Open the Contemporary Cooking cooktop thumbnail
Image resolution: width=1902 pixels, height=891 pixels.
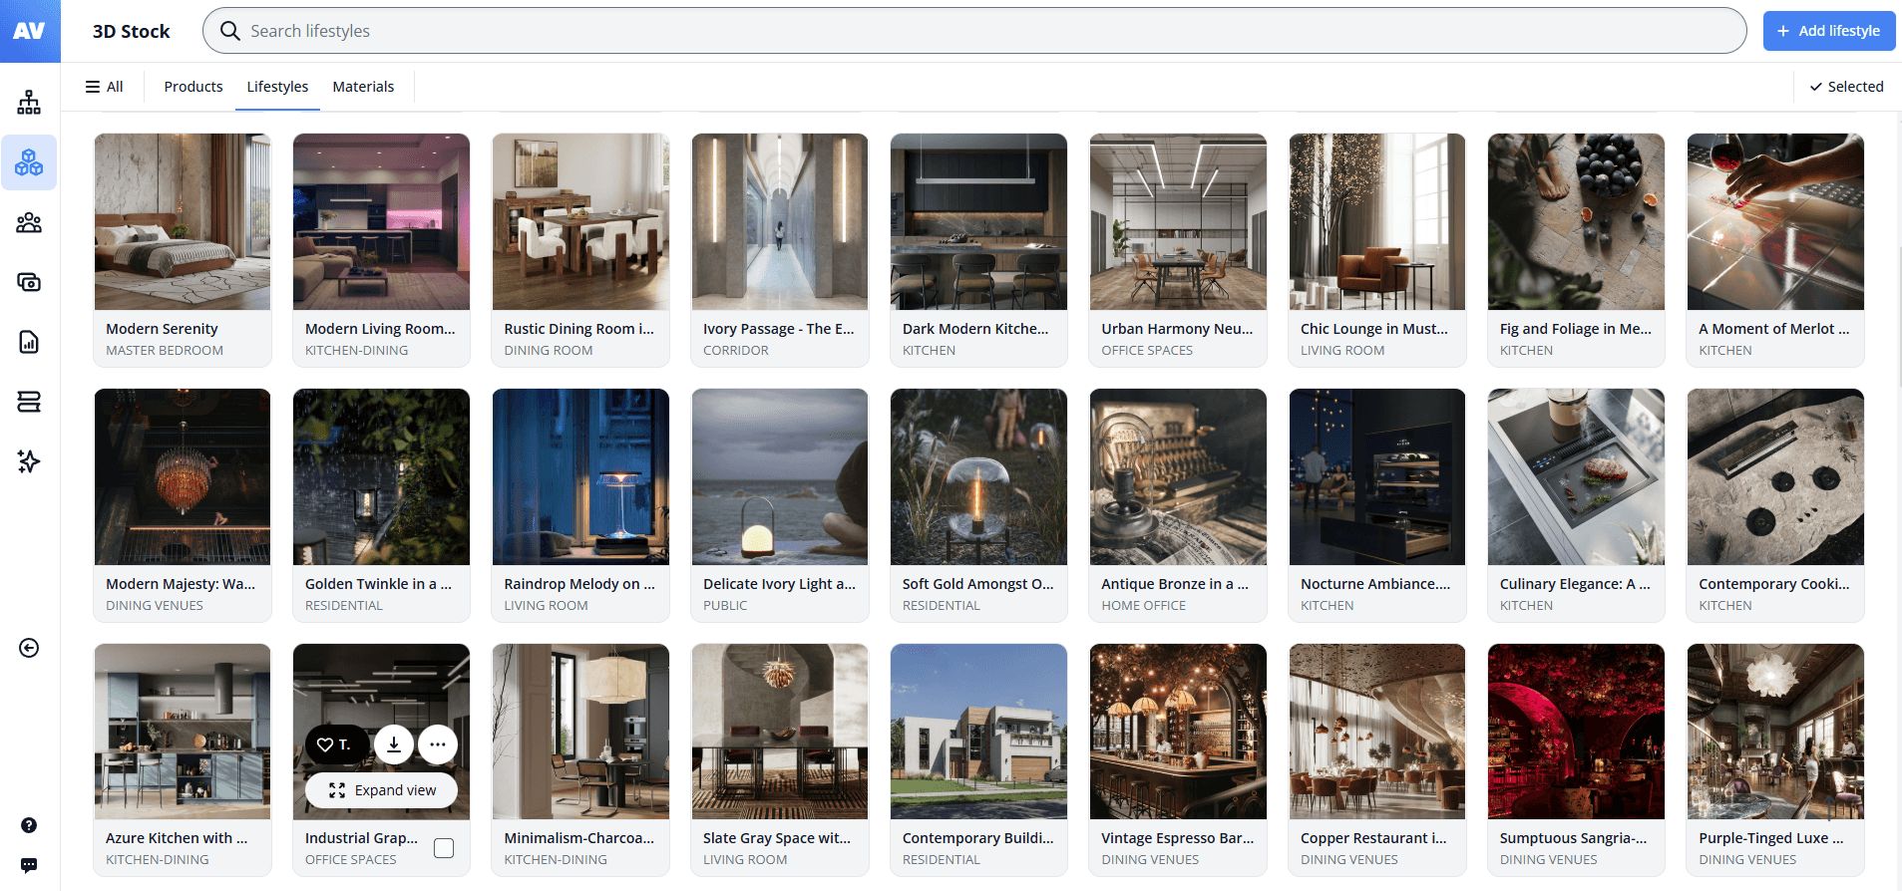pyautogui.click(x=1775, y=477)
